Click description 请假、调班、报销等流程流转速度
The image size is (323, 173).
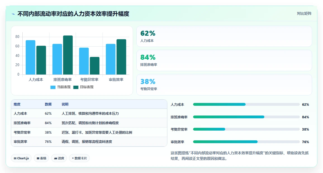point(87,142)
